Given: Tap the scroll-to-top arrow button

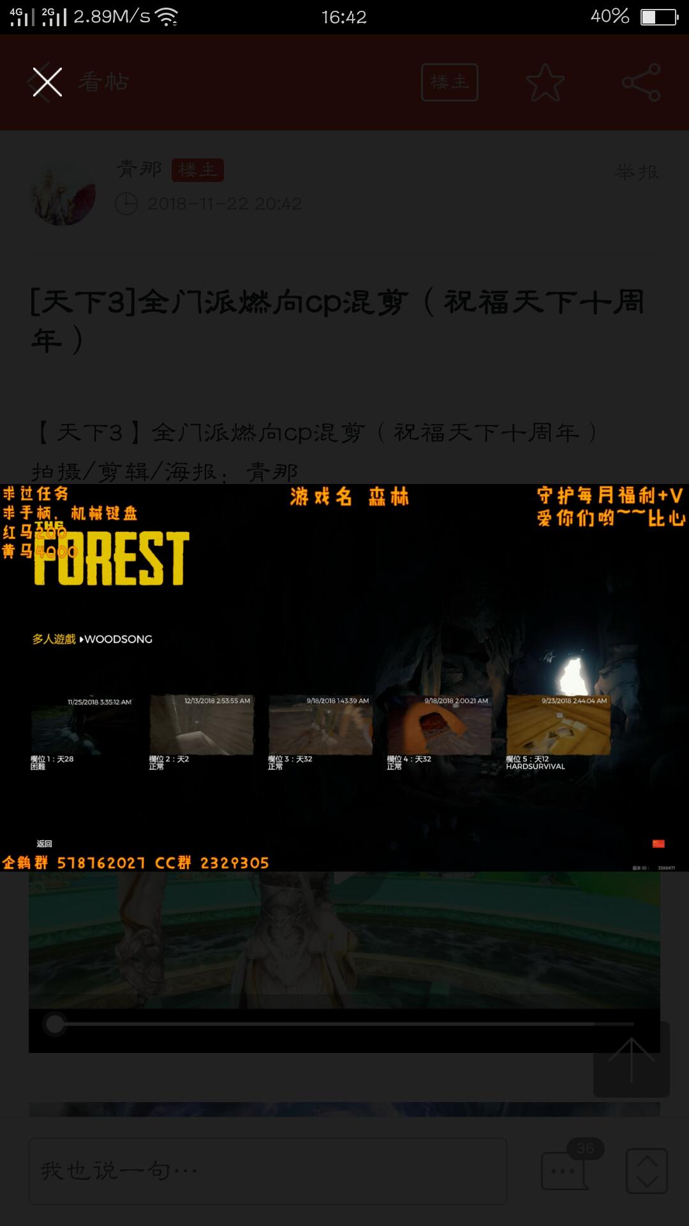Looking at the screenshot, I should point(632,1059).
